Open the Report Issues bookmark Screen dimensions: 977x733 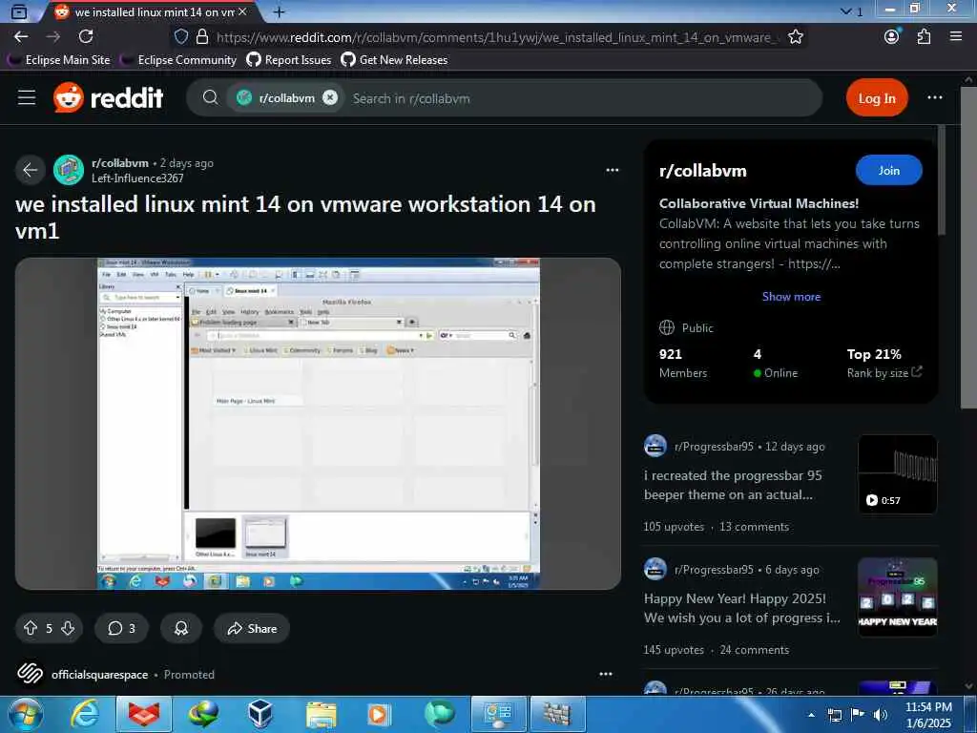click(x=289, y=60)
